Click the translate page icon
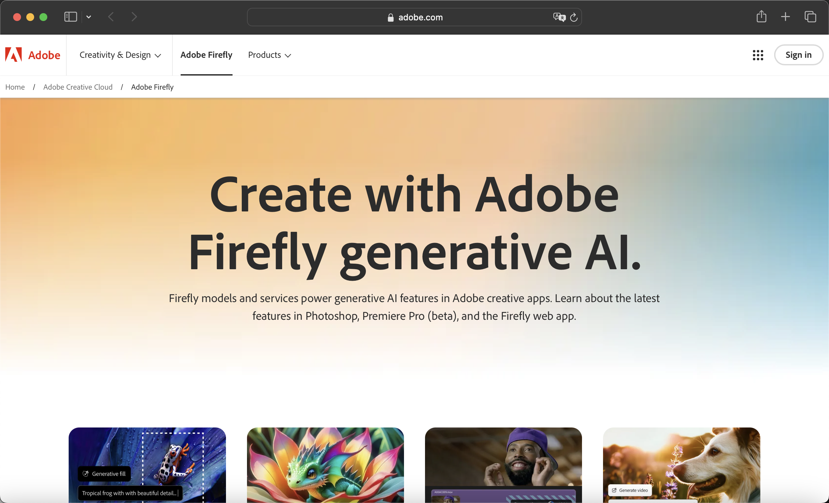 pyautogui.click(x=559, y=17)
